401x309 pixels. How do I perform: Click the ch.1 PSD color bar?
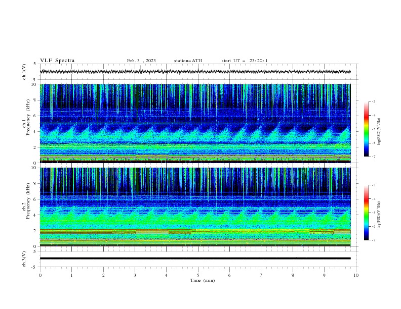tap(366, 129)
